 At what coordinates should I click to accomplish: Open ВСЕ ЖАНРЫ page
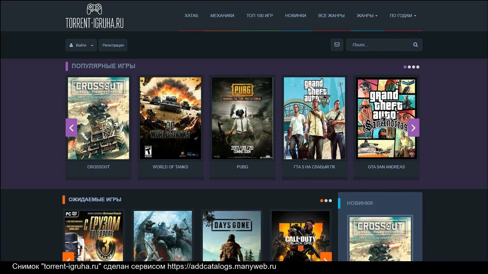(x=331, y=16)
